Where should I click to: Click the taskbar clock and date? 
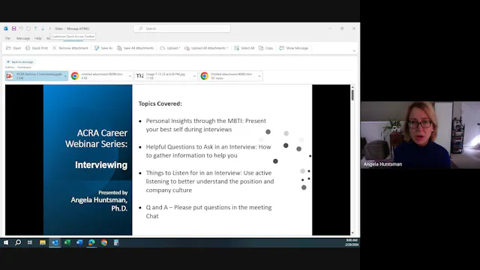[x=352, y=242]
